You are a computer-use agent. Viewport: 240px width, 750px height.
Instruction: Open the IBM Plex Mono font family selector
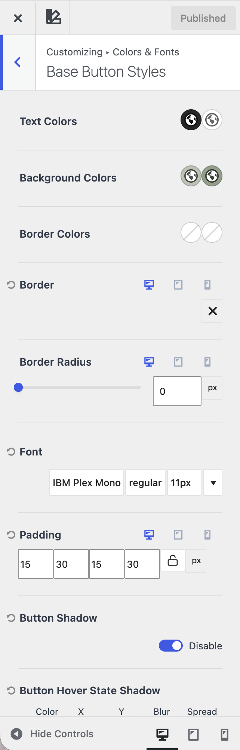(x=86, y=482)
